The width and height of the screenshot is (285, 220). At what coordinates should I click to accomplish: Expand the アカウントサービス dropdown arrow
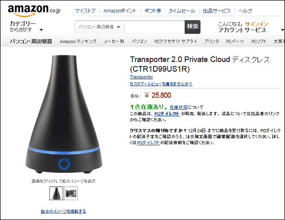click(282, 30)
